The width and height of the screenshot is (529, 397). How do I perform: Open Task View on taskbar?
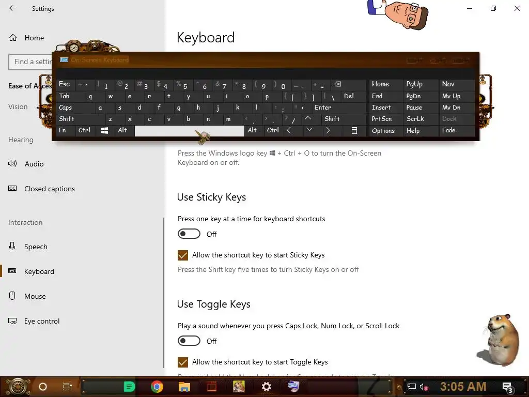(x=68, y=387)
